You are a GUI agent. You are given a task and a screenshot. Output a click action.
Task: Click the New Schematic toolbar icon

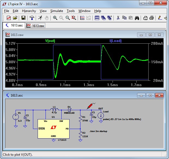[x=9, y=18]
